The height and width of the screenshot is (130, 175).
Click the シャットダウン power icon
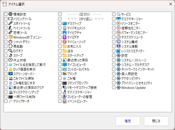pyautogui.click(x=10, y=42)
